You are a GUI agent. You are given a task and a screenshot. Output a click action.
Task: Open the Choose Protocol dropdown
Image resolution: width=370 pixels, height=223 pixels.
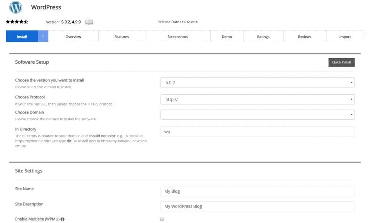[x=257, y=99]
